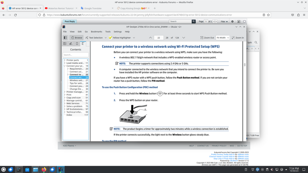Image resolution: width=308 pixels, height=173 pixels.
Task: Go to next page with down arrow
Action: 183,38
